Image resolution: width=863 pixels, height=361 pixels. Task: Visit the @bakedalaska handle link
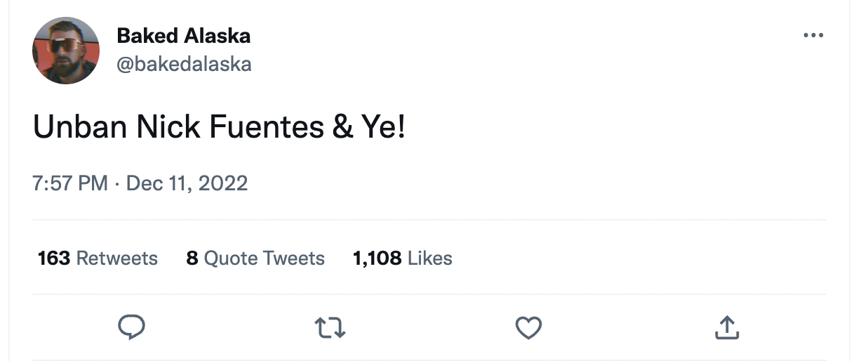pos(184,65)
